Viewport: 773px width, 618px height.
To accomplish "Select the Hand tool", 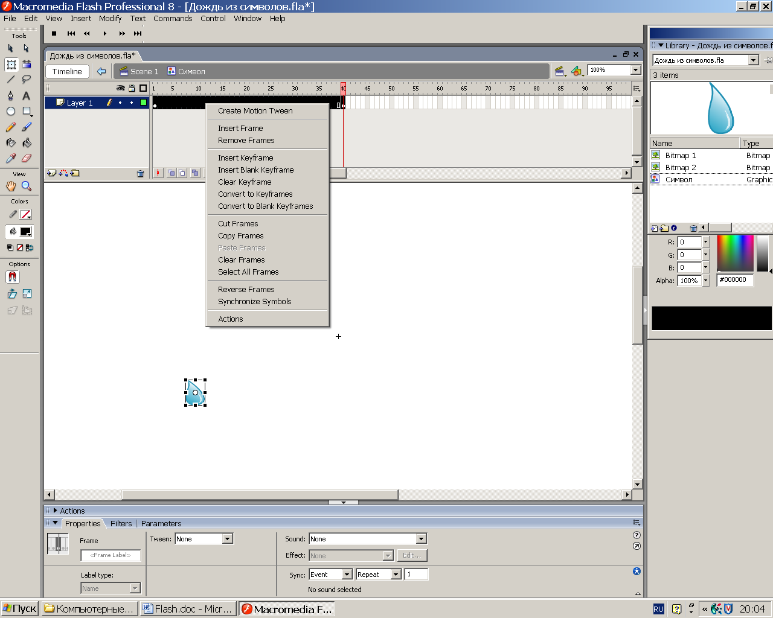I will tap(11, 186).
